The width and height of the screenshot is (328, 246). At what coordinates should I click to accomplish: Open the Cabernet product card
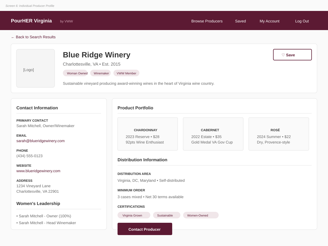pyautogui.click(x=213, y=134)
